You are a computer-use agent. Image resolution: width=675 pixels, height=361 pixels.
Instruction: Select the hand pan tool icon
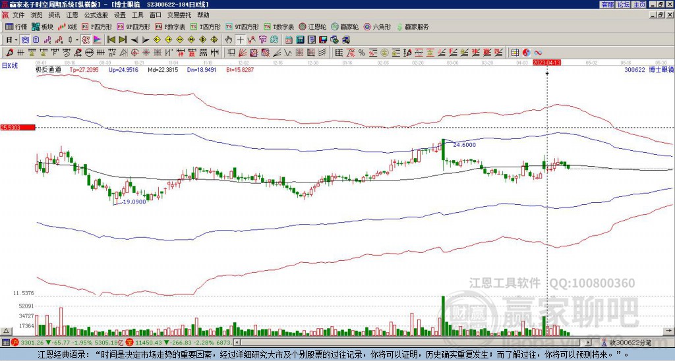(x=229, y=40)
